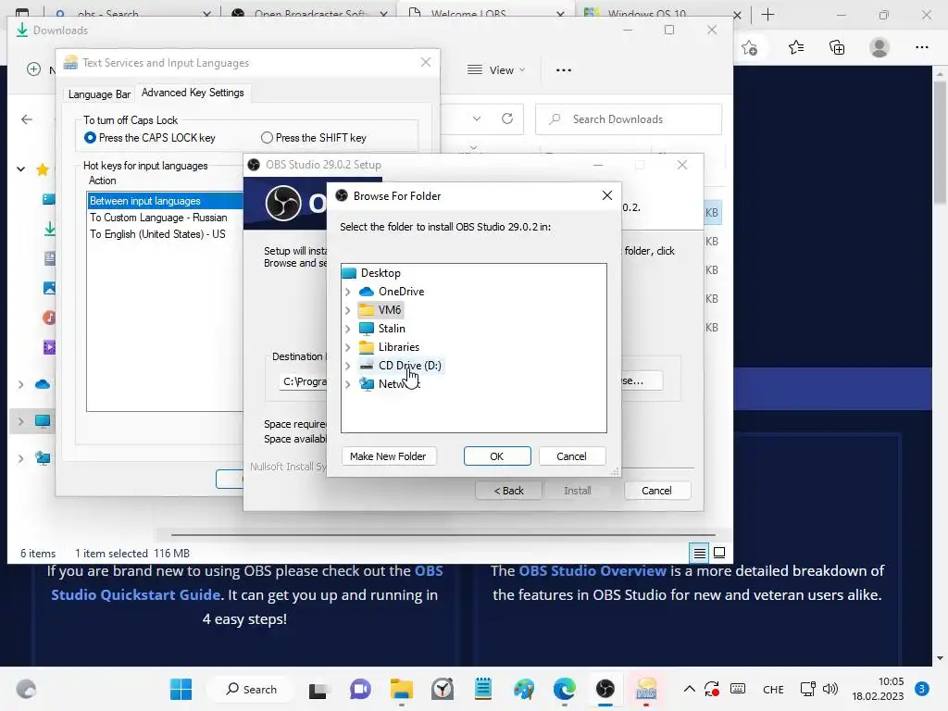Open Downloads shortcut in Explorer sidebar
The height and width of the screenshot is (711, 948).
point(50,229)
